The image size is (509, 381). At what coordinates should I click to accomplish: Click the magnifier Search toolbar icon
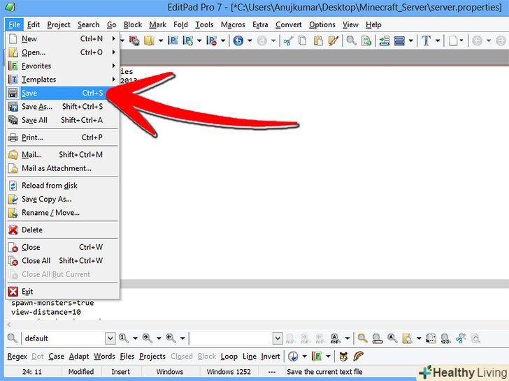click(351, 40)
